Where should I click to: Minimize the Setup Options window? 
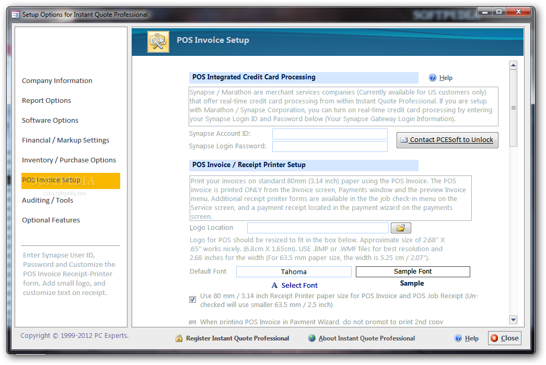[485, 12]
